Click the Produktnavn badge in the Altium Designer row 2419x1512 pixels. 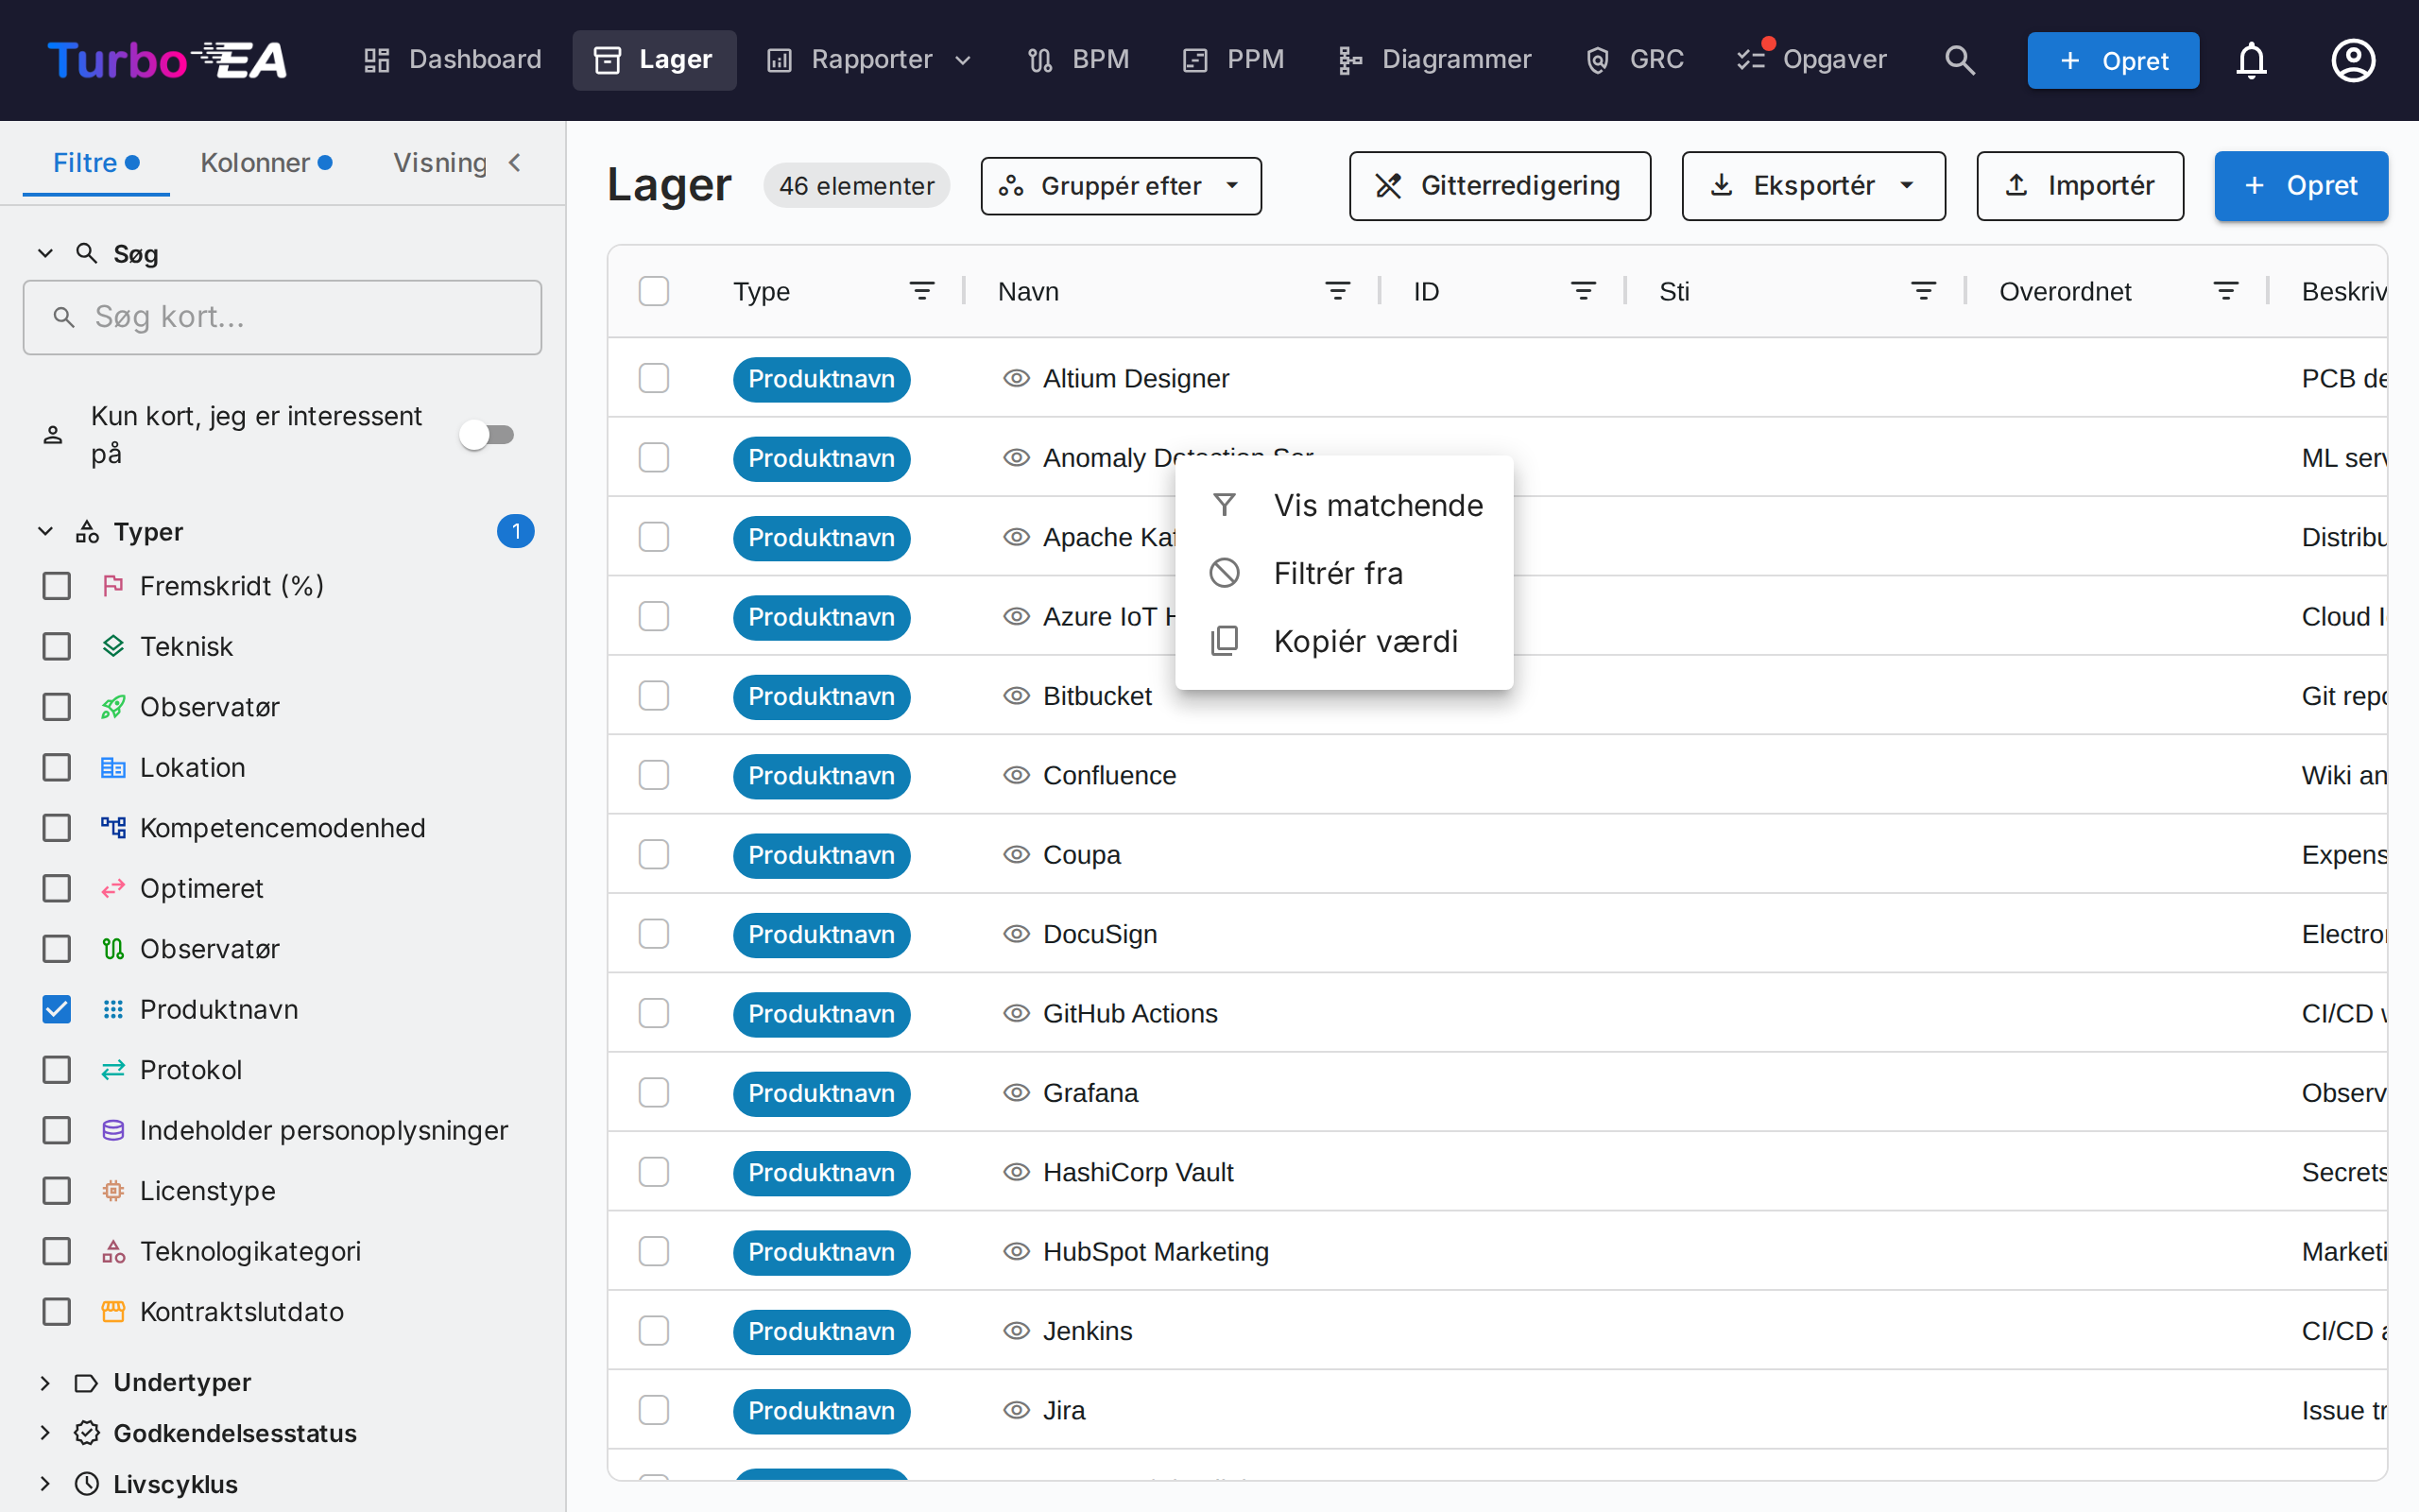click(x=822, y=379)
